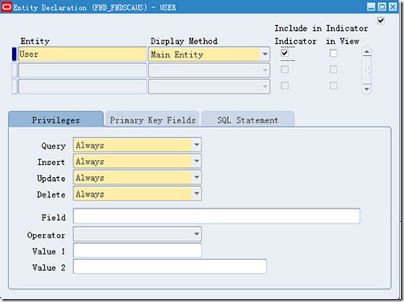The height and width of the screenshot is (302, 404).
Task: Open the Main Entity display method dropdown
Action: point(265,54)
